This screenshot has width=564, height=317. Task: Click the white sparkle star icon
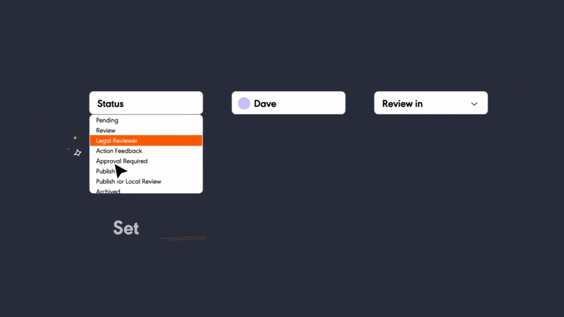tap(78, 153)
